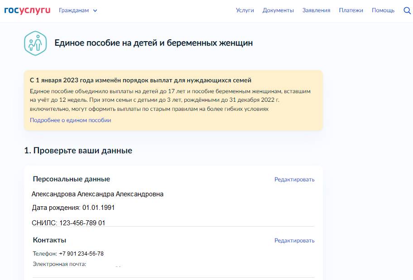Click the chevron next to Гражданам
Screen dimensions: 413x280
(94, 10)
